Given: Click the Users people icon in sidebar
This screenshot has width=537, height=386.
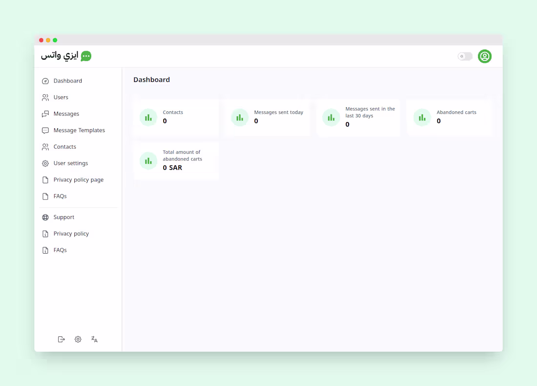Looking at the screenshot, I should click(45, 97).
